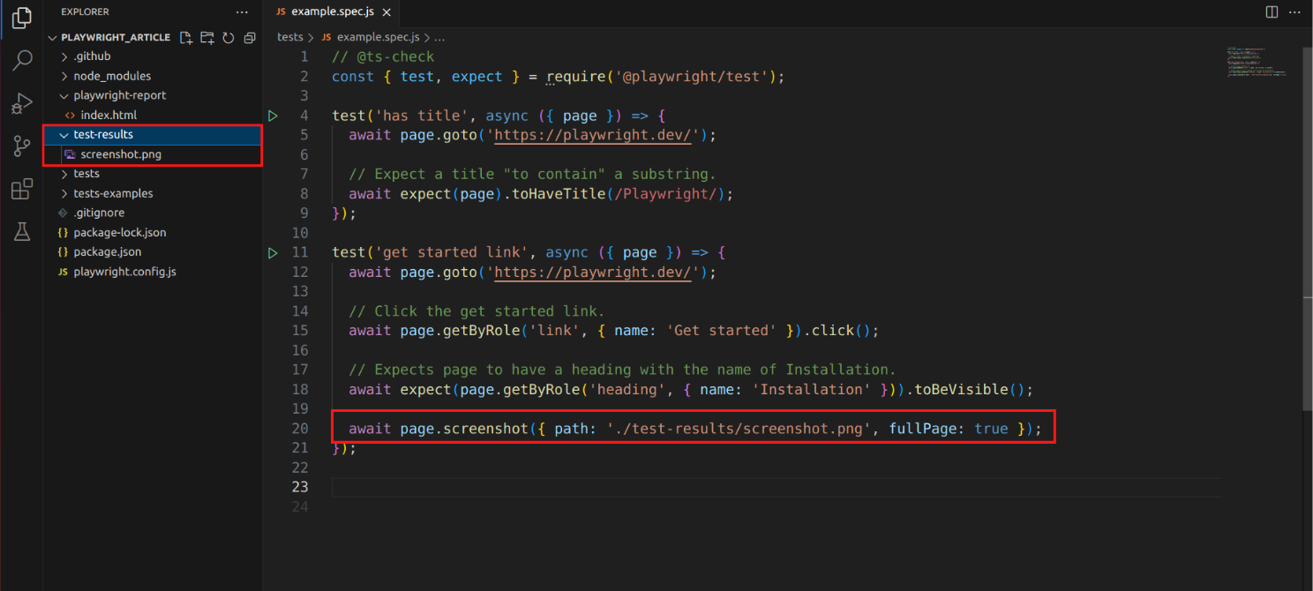Open screenshot.png in the file tree
The height and width of the screenshot is (591, 1313).
120,154
